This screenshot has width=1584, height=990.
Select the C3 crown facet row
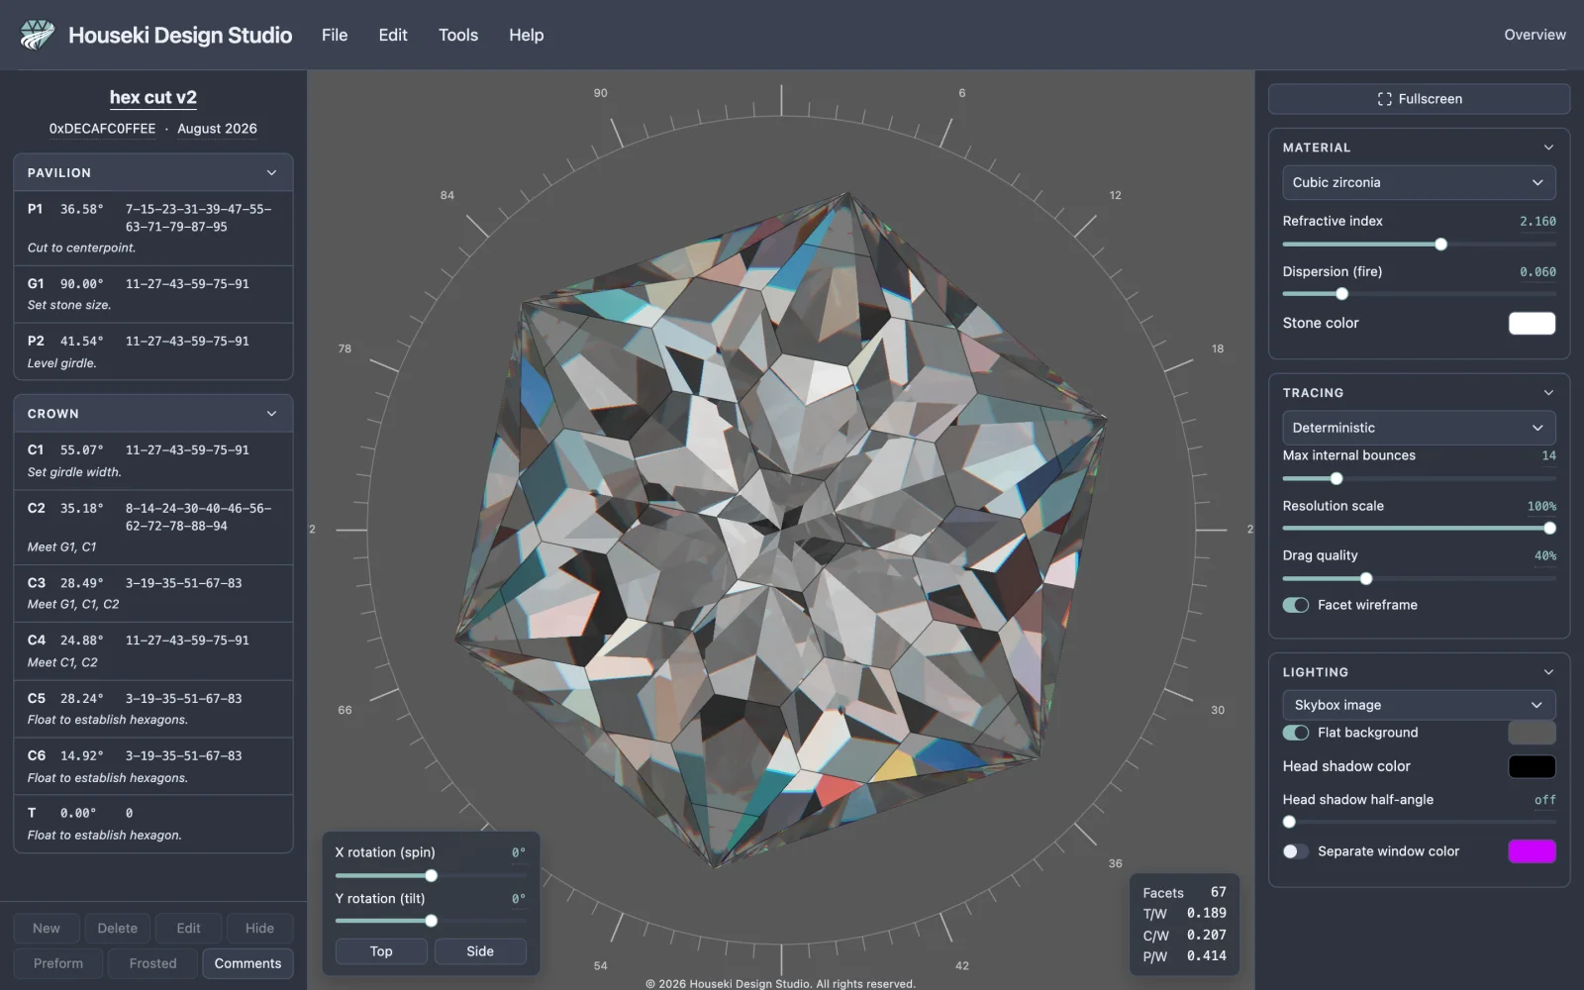pos(153,593)
